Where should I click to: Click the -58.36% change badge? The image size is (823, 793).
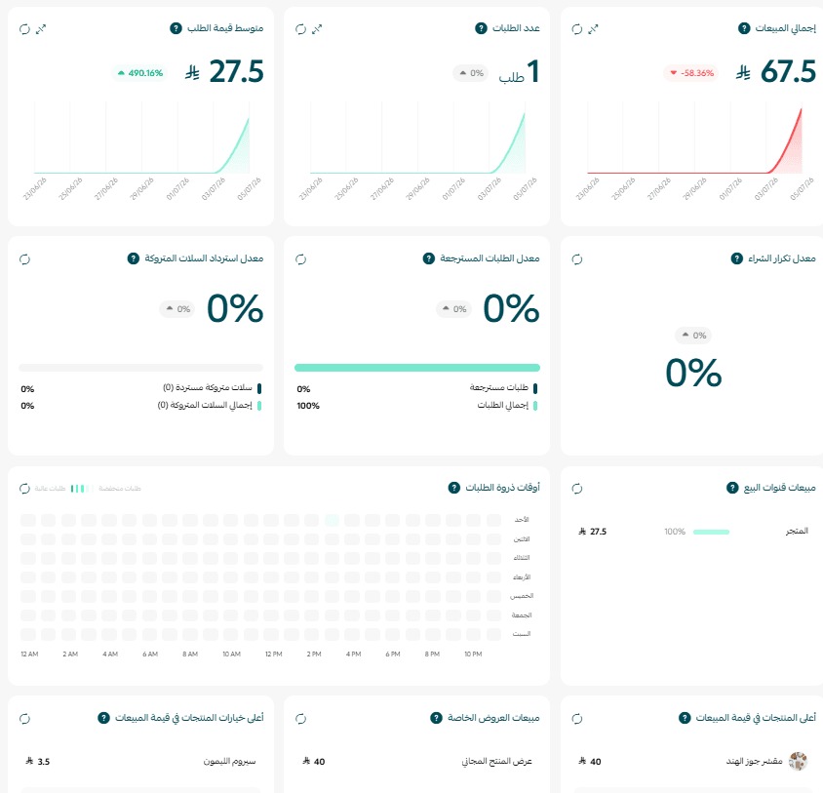pyautogui.click(x=691, y=73)
